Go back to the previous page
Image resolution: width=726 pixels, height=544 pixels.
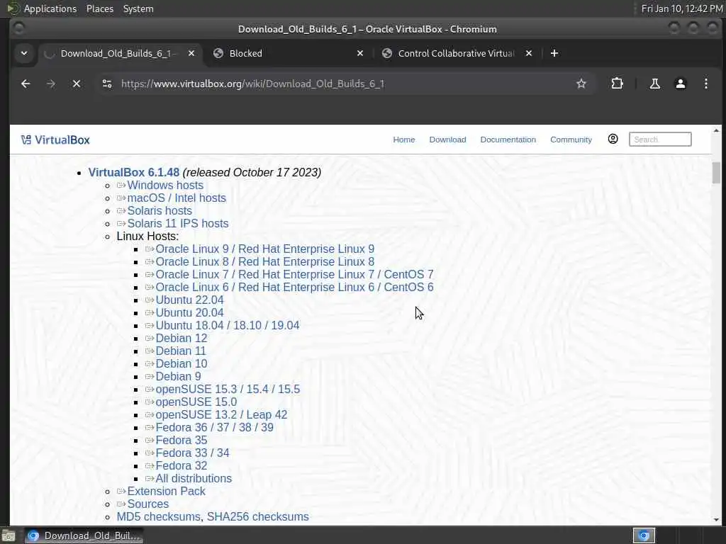tap(26, 84)
